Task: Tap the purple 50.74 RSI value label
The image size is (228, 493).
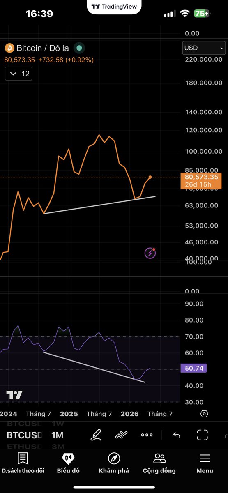Action: 193,369
